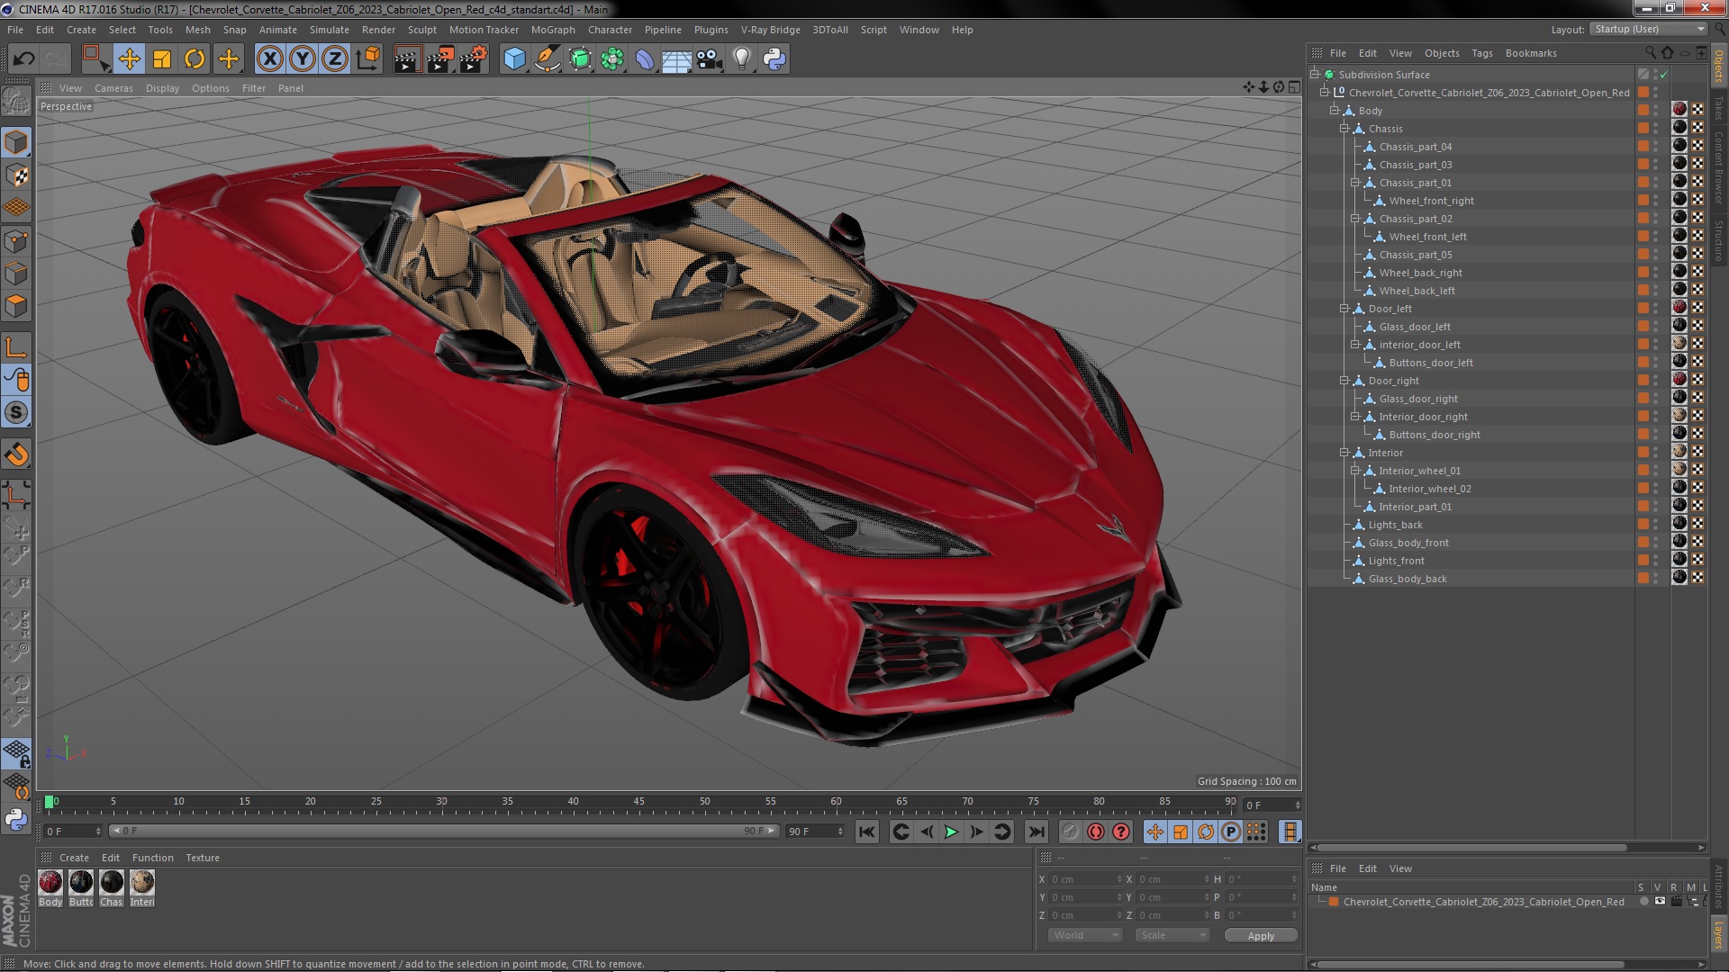
Task: Add a Light object icon
Action: click(x=742, y=59)
